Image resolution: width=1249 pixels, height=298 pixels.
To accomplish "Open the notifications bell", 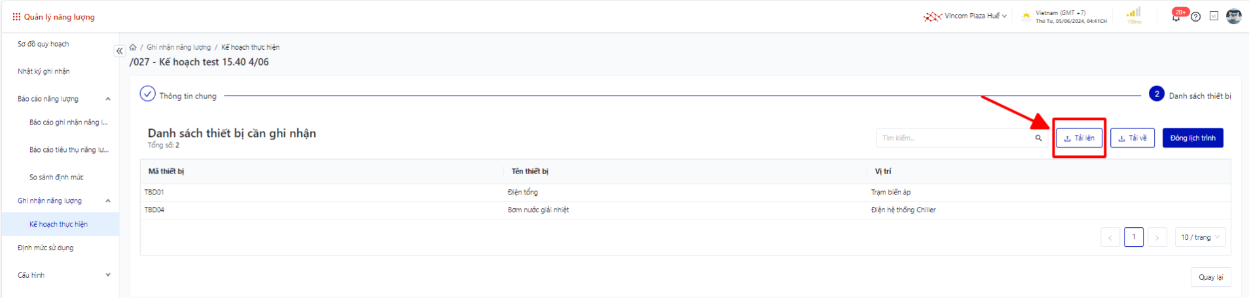I will [x=1176, y=17].
